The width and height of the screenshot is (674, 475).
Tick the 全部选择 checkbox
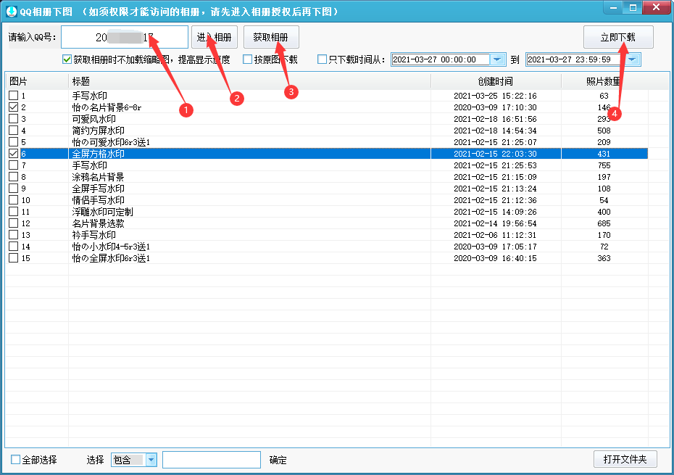coord(15,460)
